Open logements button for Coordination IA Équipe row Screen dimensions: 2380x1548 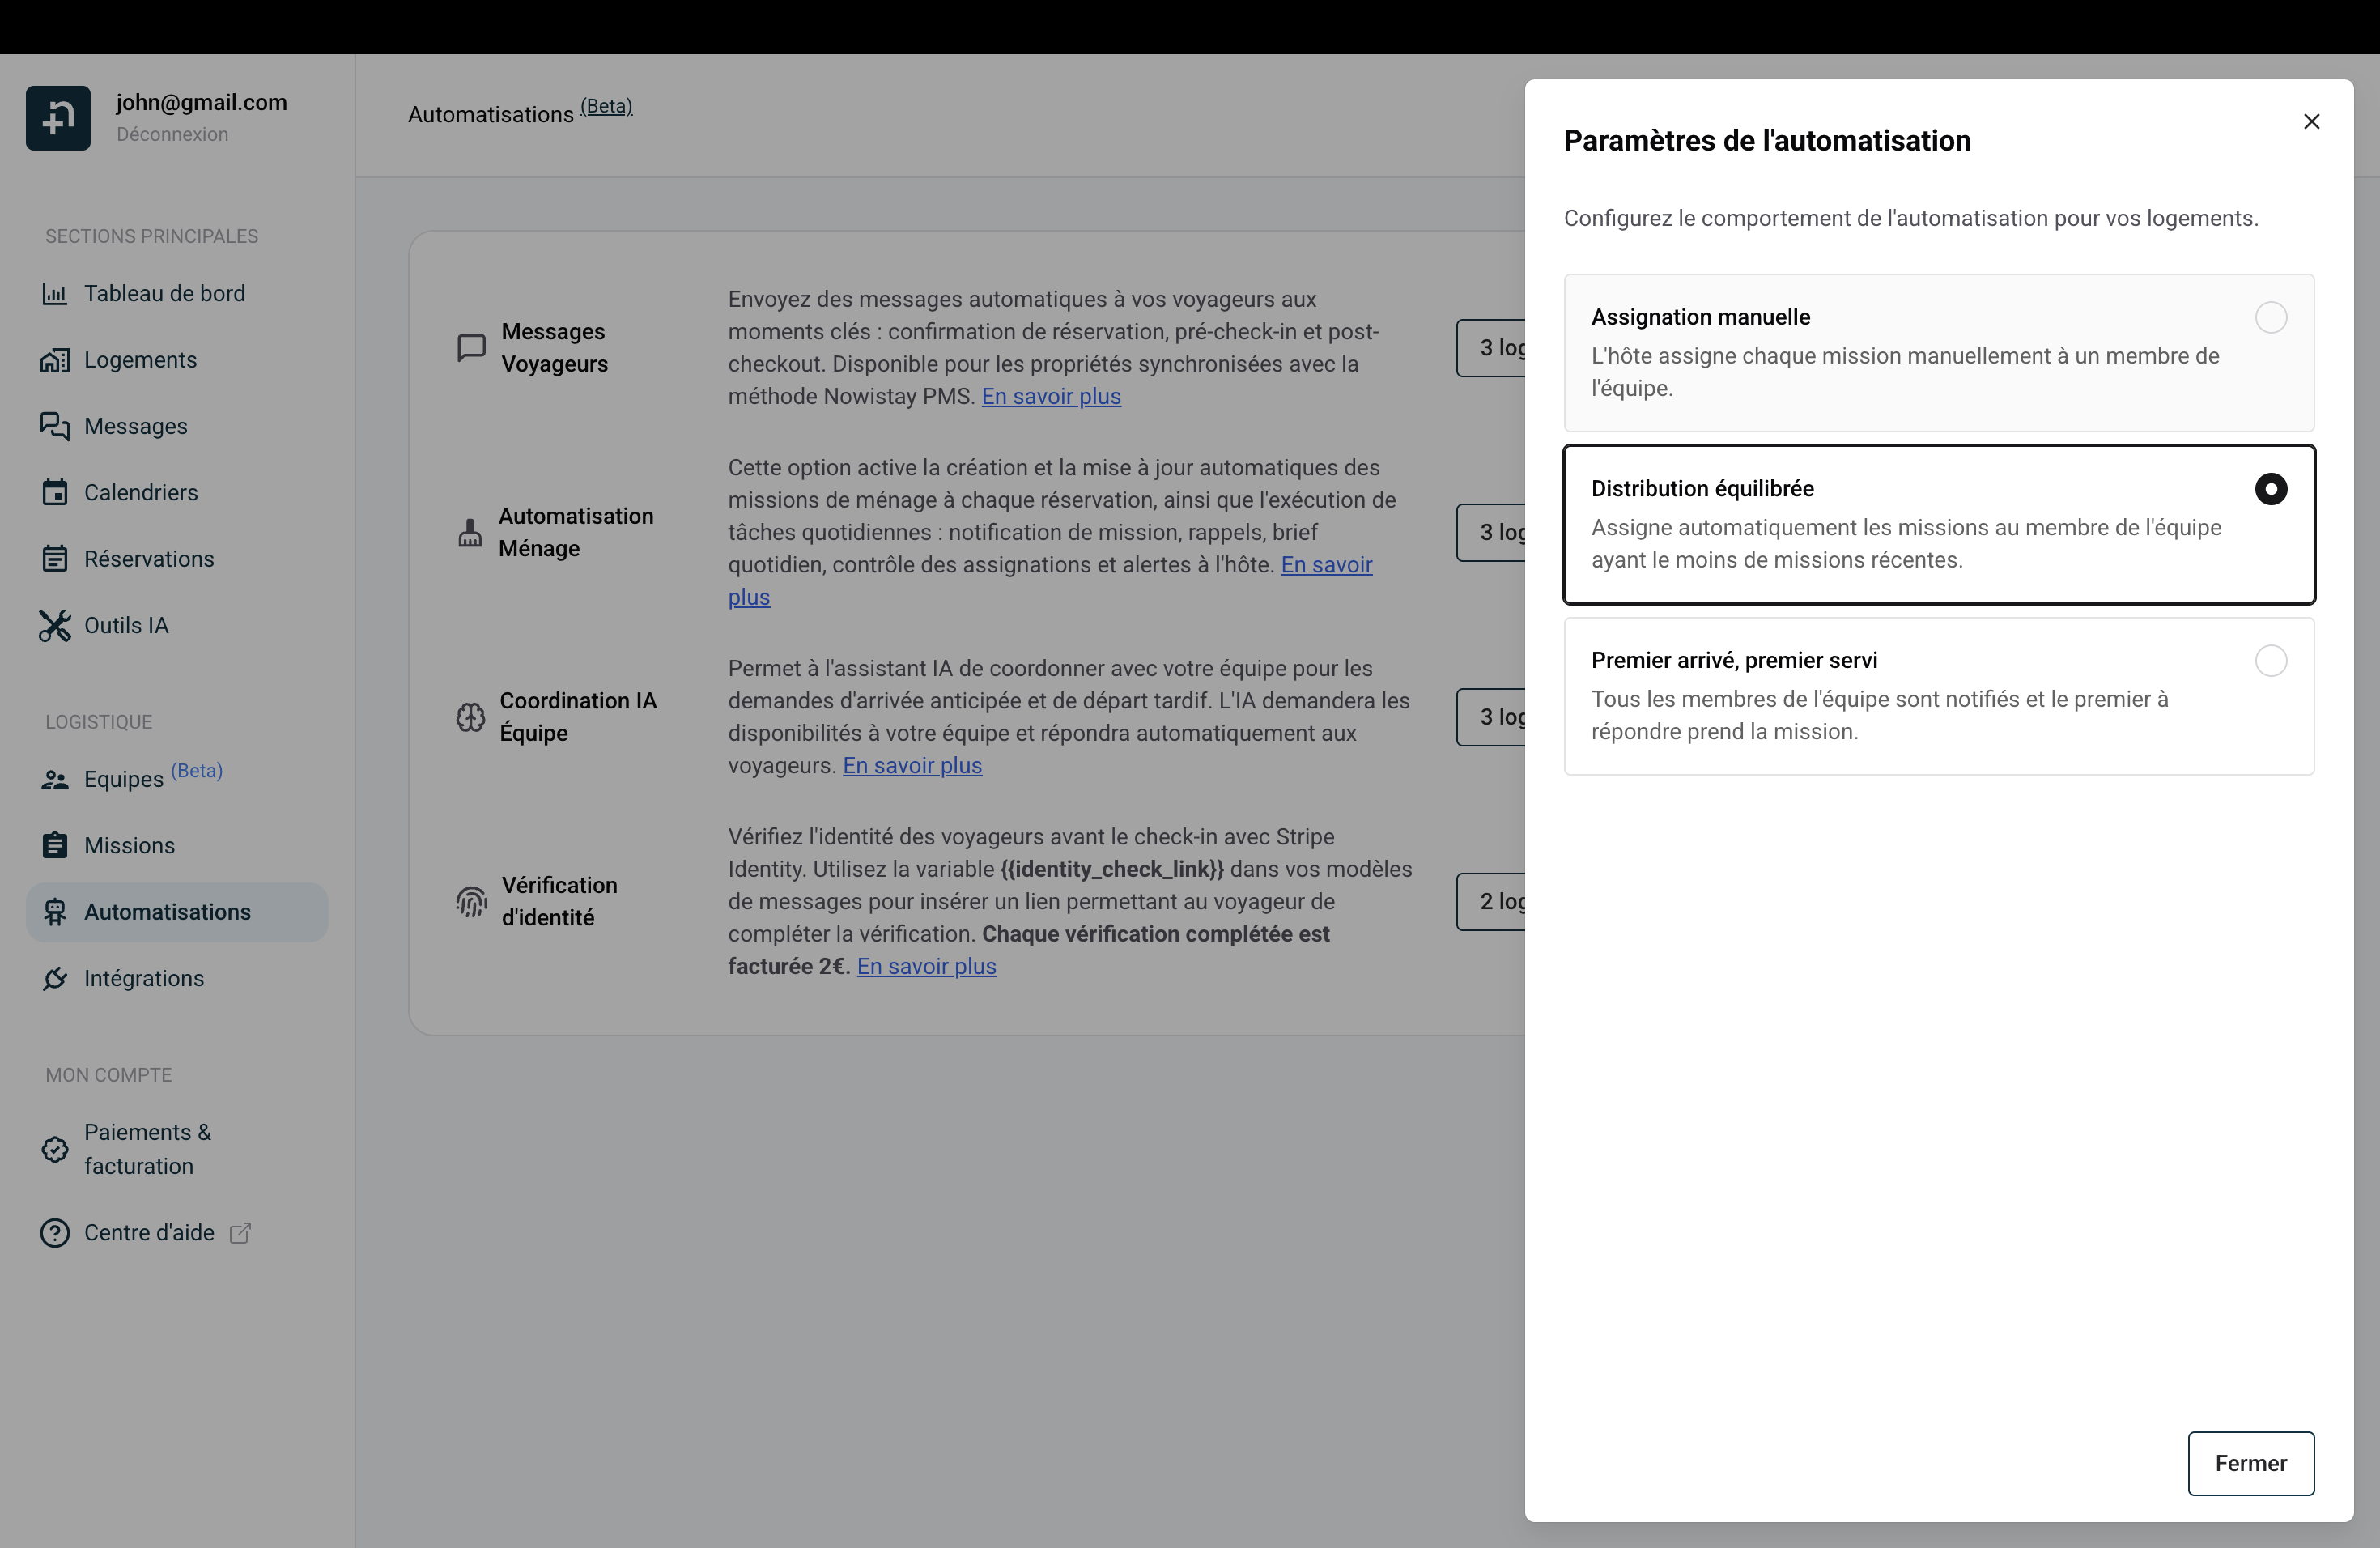(1491, 717)
